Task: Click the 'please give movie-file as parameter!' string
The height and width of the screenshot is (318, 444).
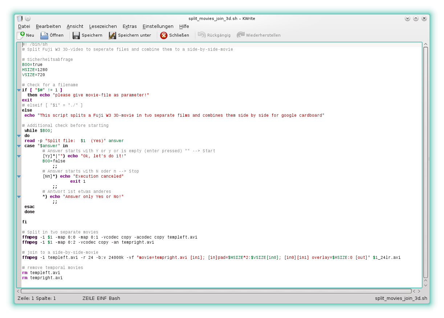Action: [x=101, y=95]
